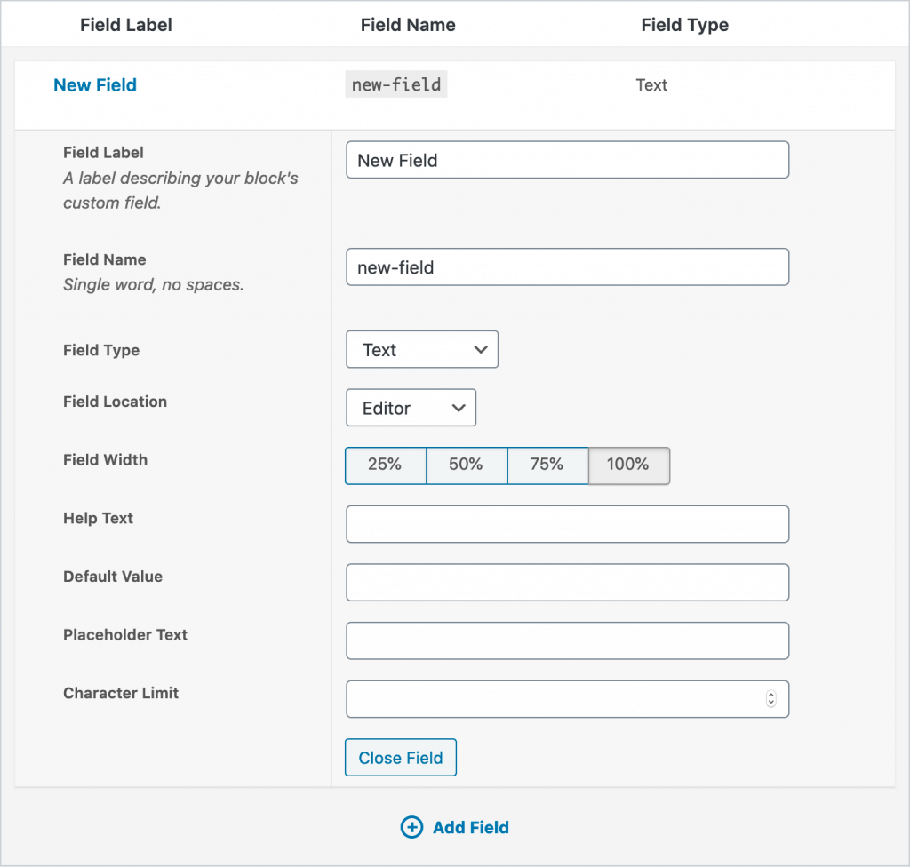
Task: Click the Field Name column header
Action: tap(408, 25)
